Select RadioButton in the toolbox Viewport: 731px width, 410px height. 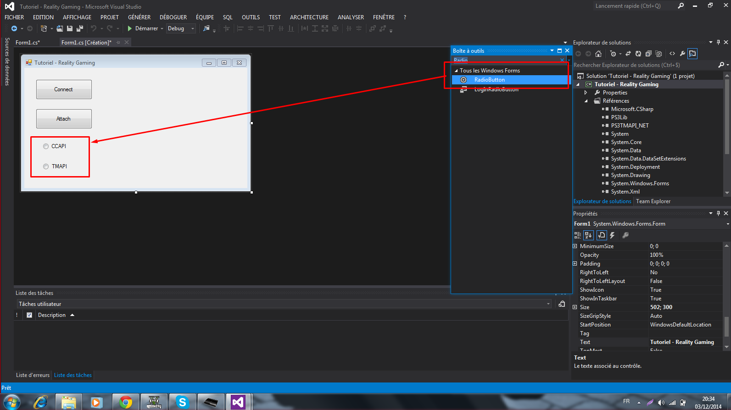pos(510,80)
